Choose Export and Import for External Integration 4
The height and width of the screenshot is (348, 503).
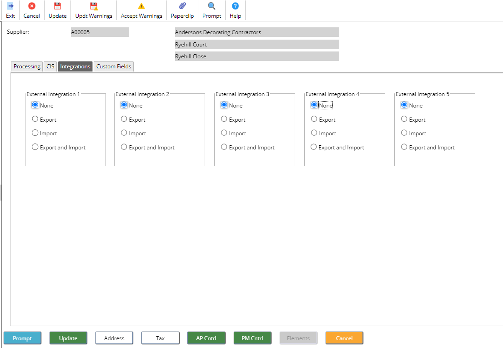(314, 147)
